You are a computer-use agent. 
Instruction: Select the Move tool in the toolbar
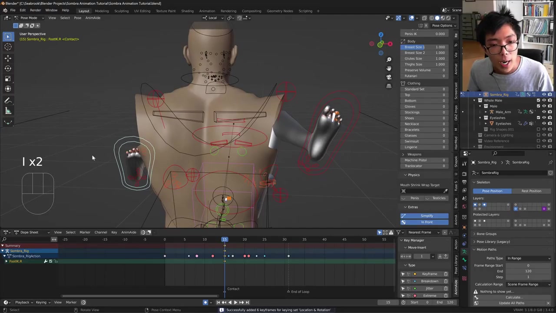8,58
